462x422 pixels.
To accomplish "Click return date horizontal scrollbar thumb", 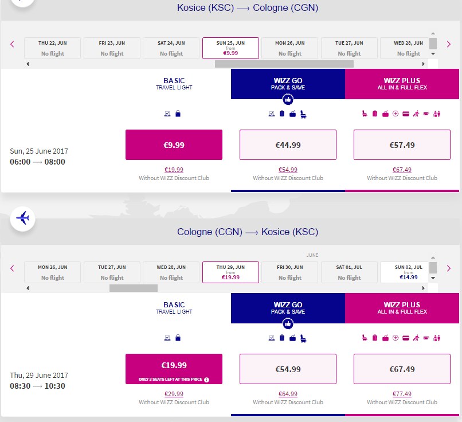I will (x=134, y=288).
